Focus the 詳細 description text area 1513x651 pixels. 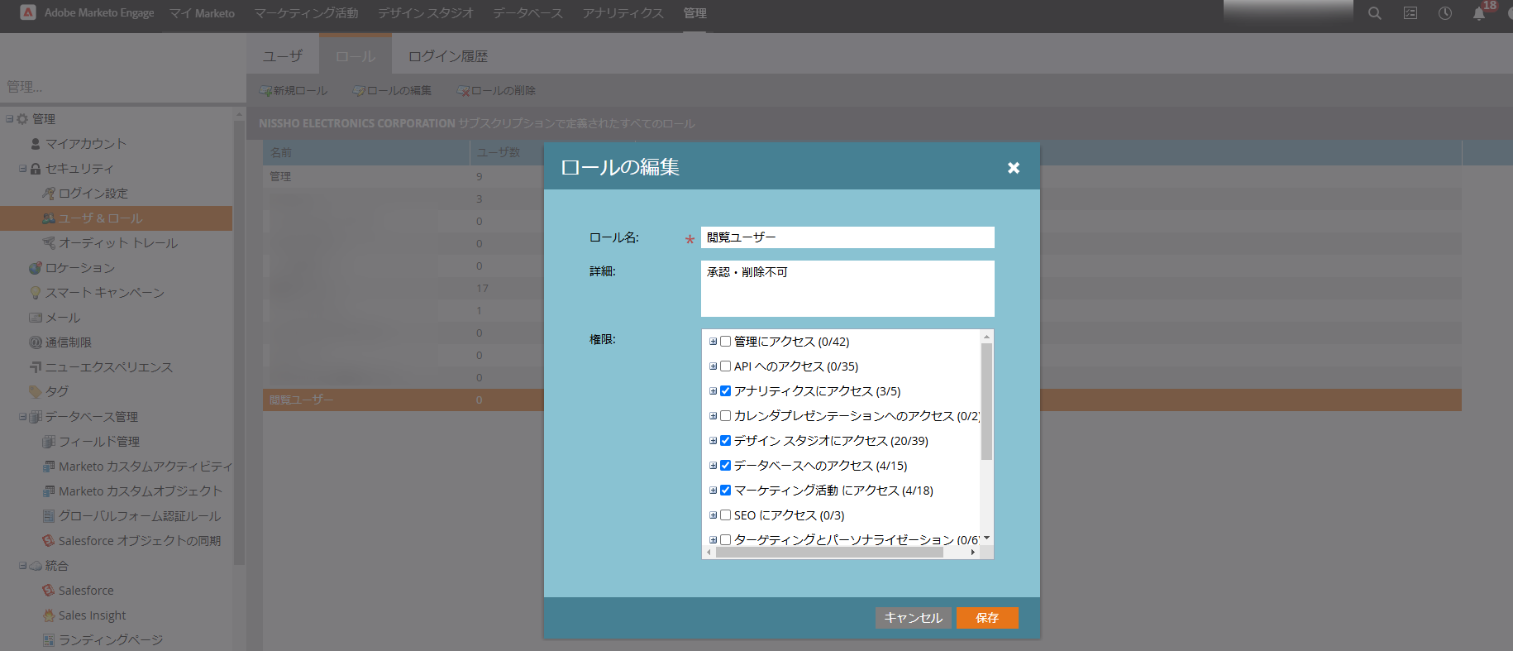847,289
